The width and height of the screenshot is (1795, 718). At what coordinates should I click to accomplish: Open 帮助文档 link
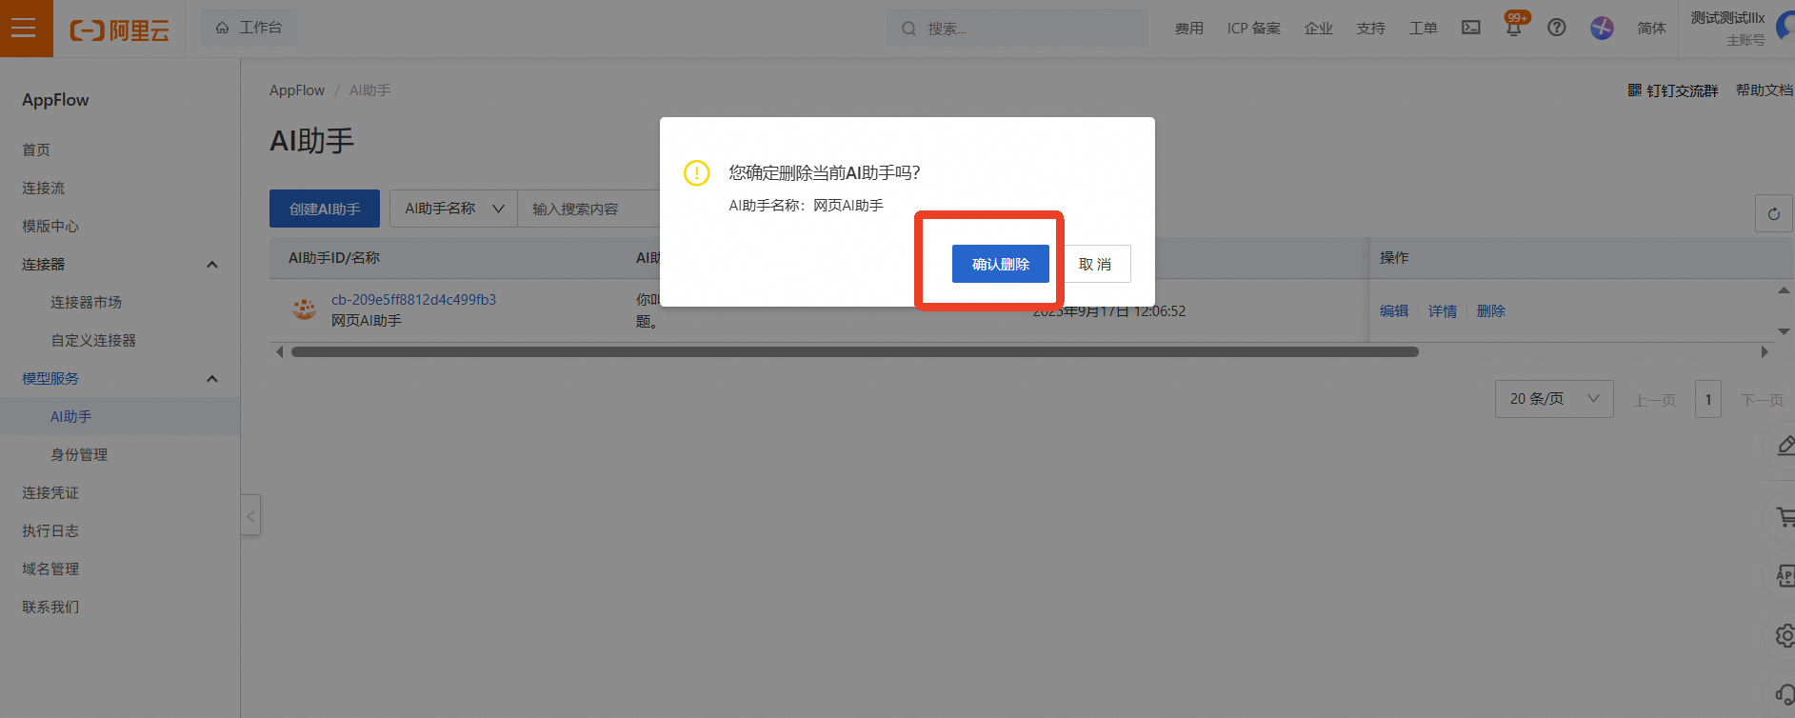pyautogui.click(x=1765, y=90)
